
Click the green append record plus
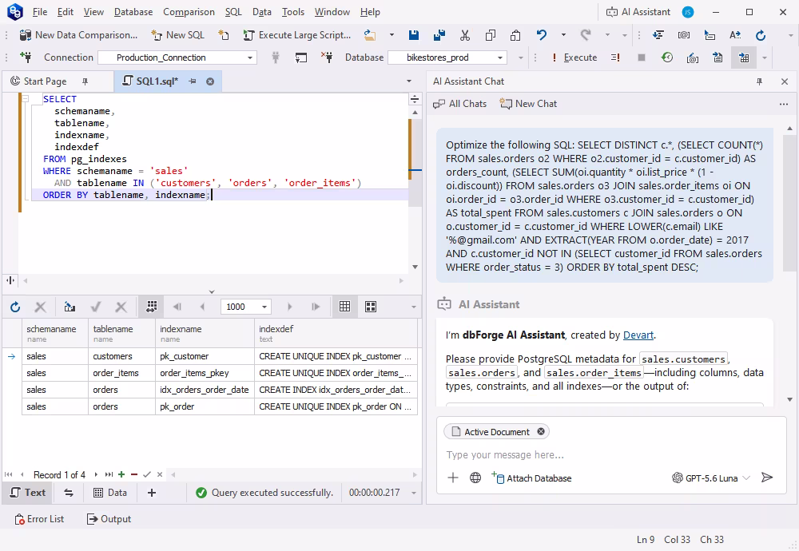point(121,474)
